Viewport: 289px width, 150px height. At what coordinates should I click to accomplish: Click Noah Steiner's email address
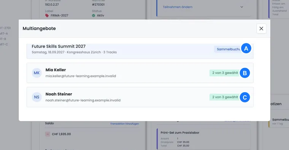83,100
